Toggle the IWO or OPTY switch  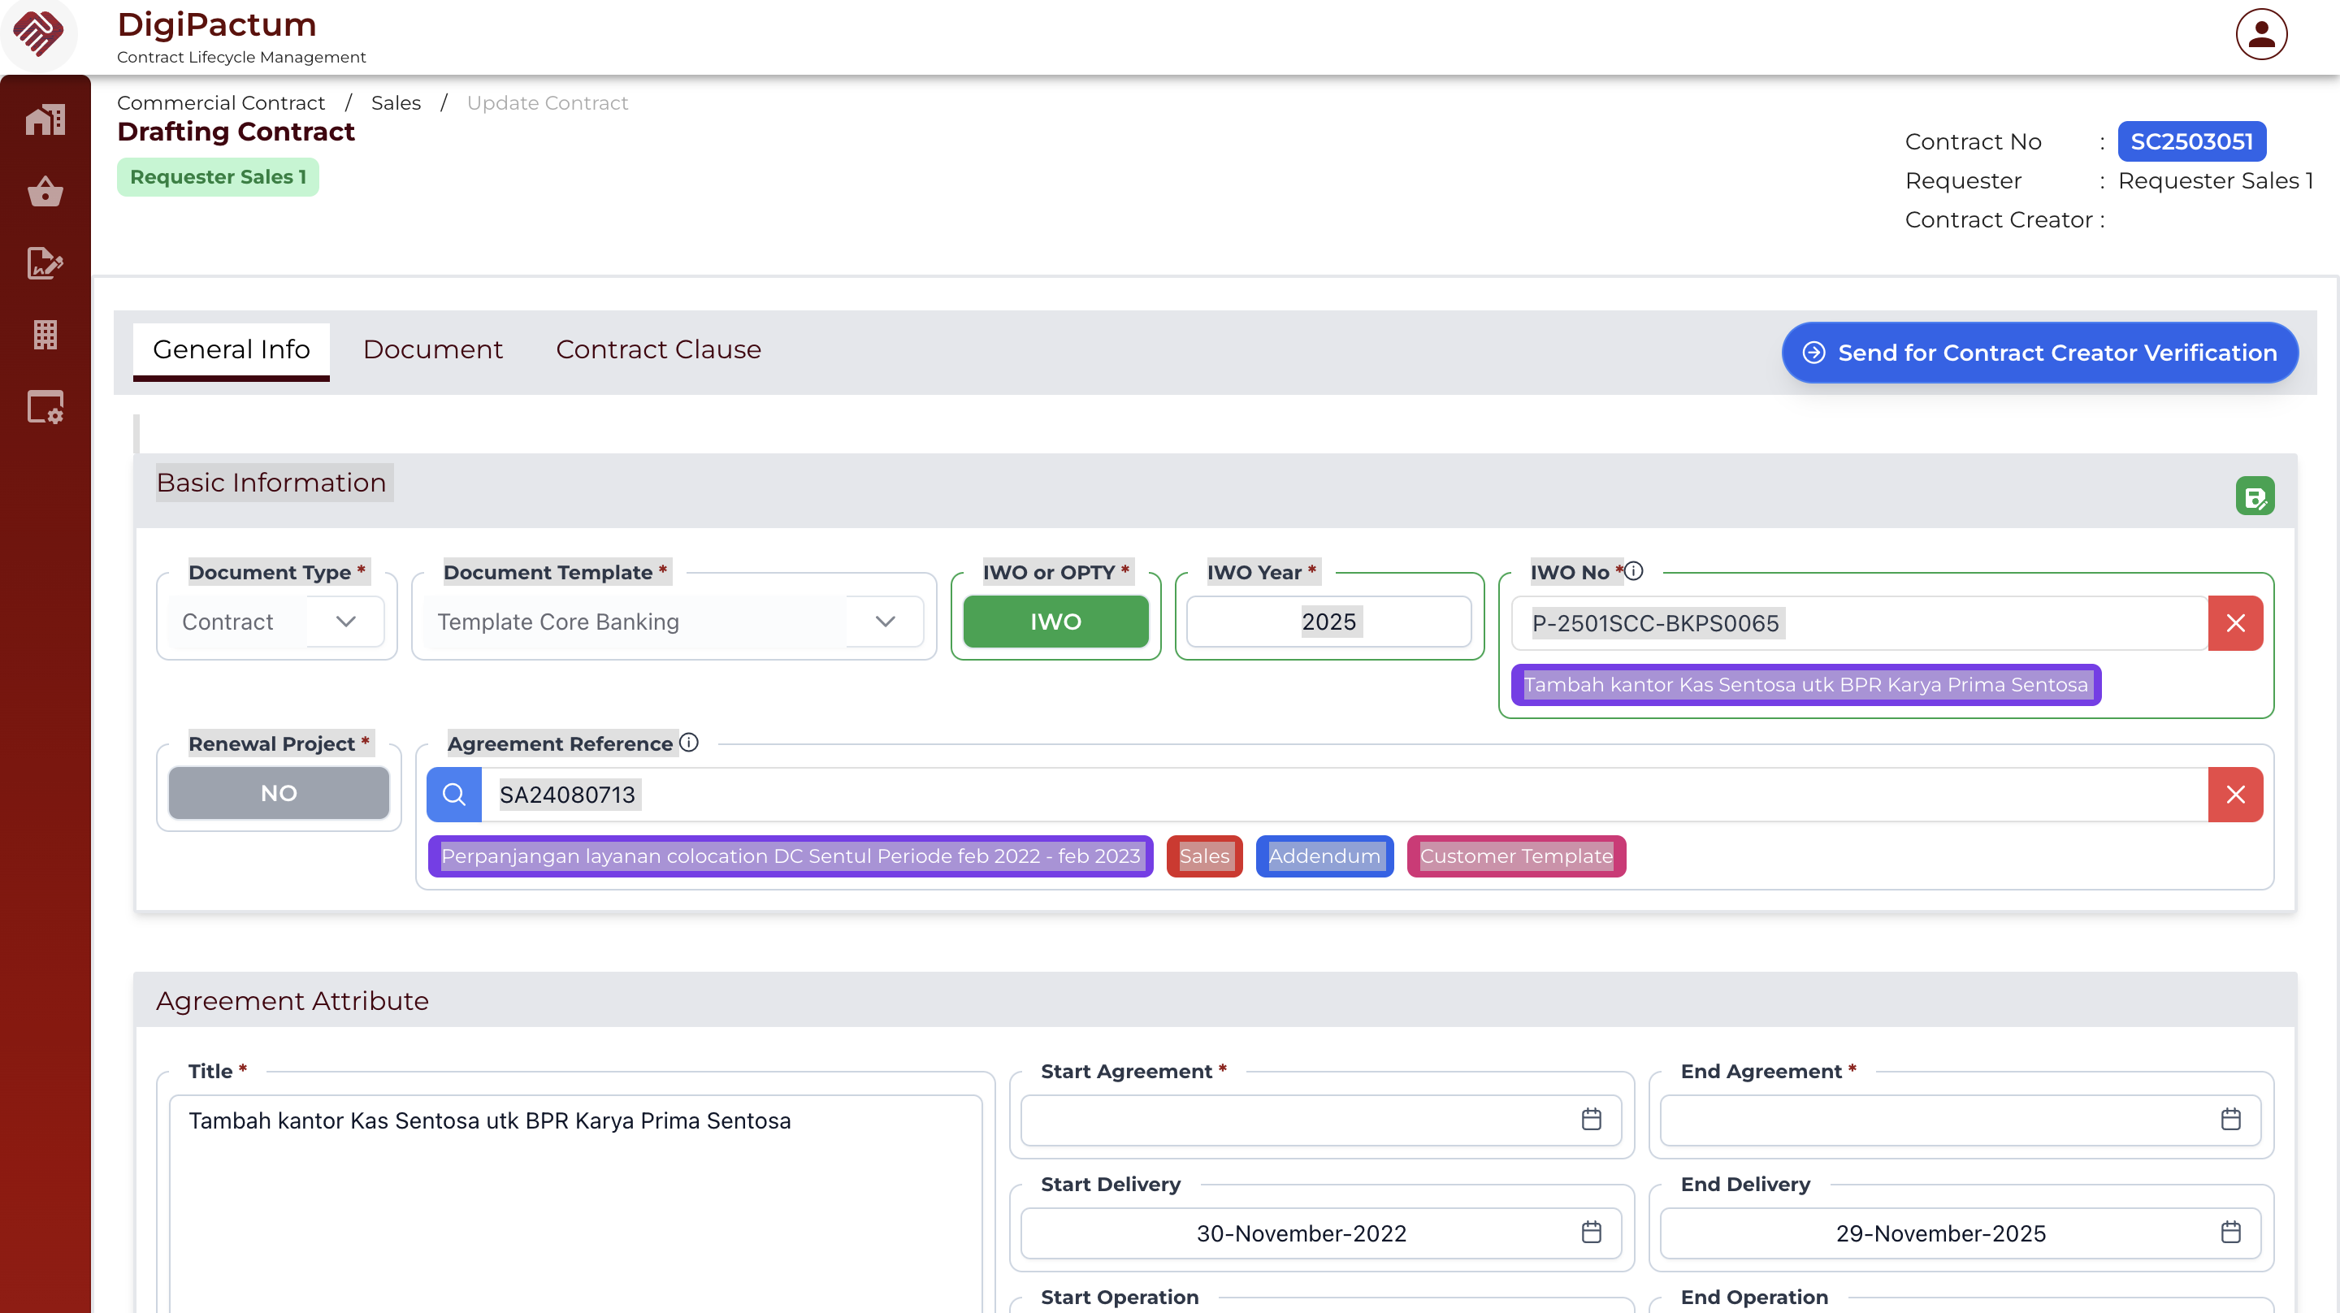coord(1055,622)
